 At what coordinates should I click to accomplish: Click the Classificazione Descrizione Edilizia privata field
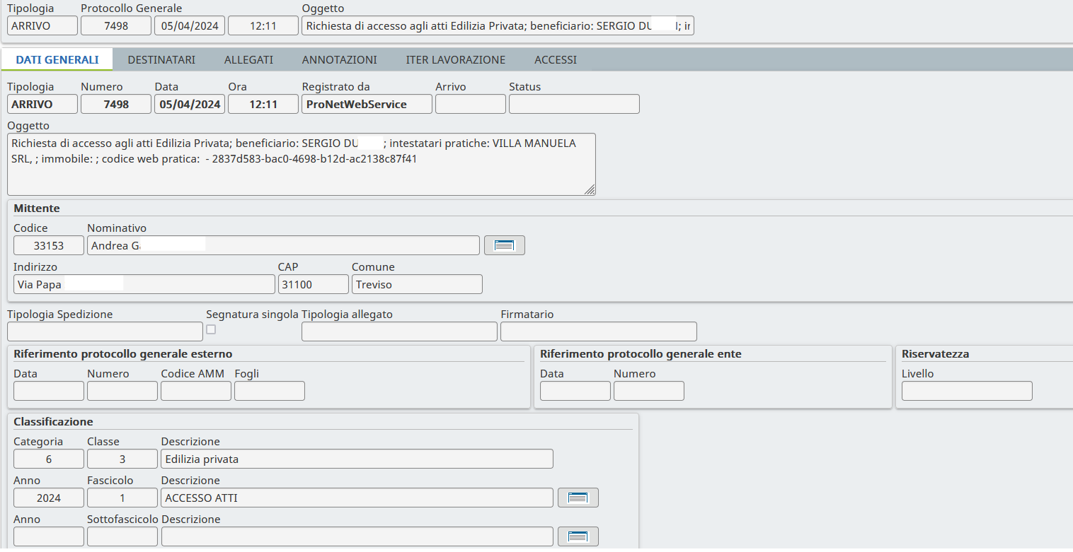click(x=357, y=459)
